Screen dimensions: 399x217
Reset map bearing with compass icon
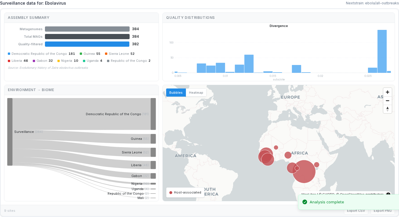pos(387,109)
